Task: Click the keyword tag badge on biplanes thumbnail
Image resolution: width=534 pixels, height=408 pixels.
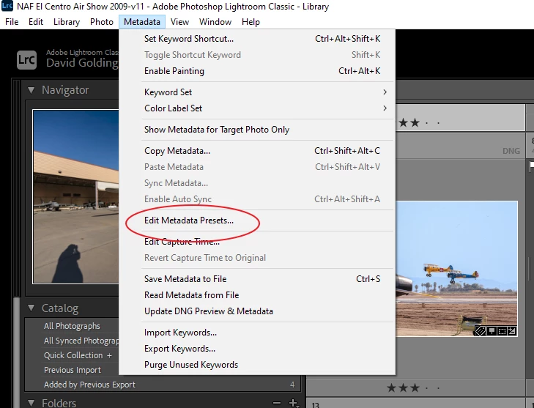Action: [480, 330]
